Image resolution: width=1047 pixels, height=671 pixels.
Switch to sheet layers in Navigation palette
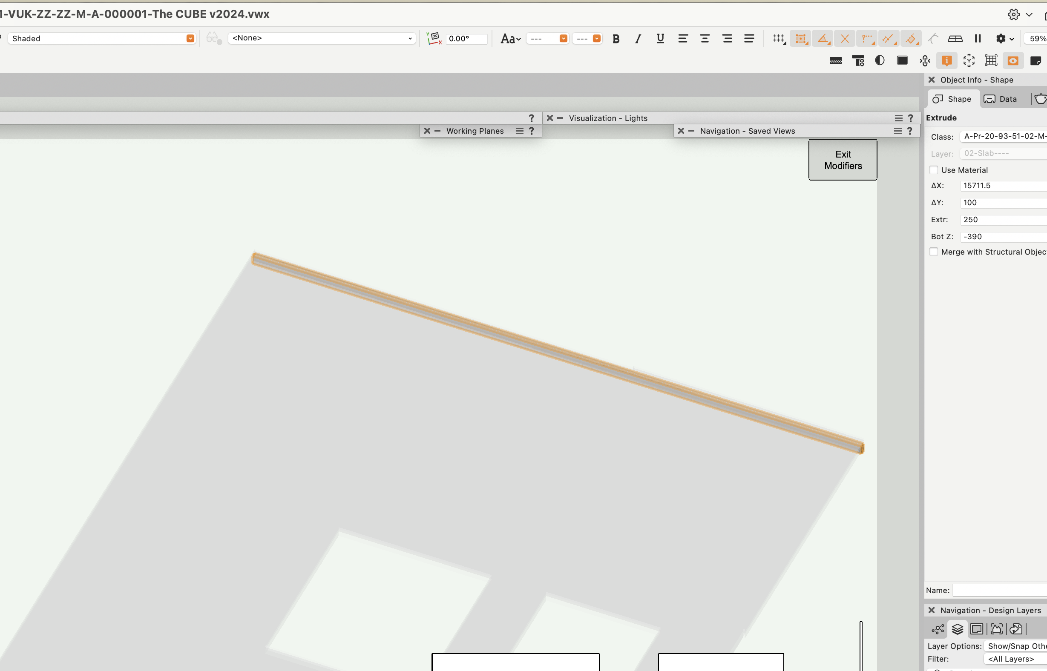tap(977, 629)
